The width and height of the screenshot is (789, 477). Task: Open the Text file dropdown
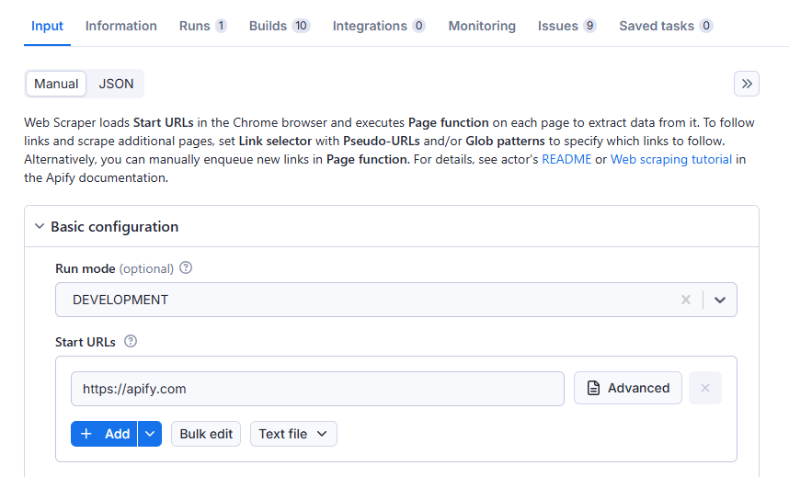click(293, 434)
